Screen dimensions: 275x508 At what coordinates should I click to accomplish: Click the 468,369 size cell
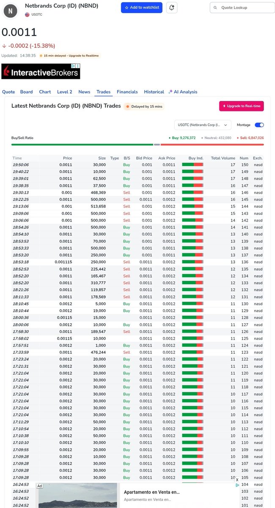[98, 192]
